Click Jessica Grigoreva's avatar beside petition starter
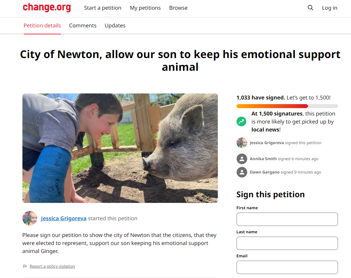Image resolution: width=351 pixels, height=278 pixels. pyautogui.click(x=30, y=218)
